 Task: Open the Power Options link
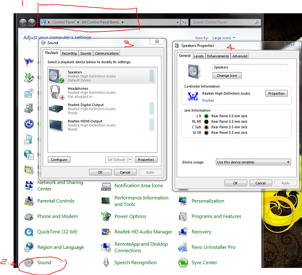pyautogui.click(x=130, y=217)
